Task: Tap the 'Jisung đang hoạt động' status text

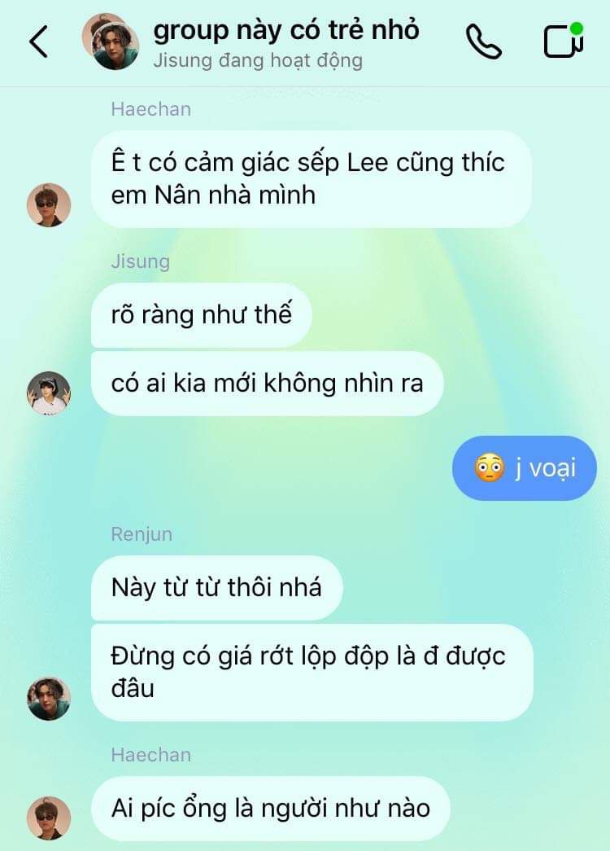Action: (x=258, y=60)
